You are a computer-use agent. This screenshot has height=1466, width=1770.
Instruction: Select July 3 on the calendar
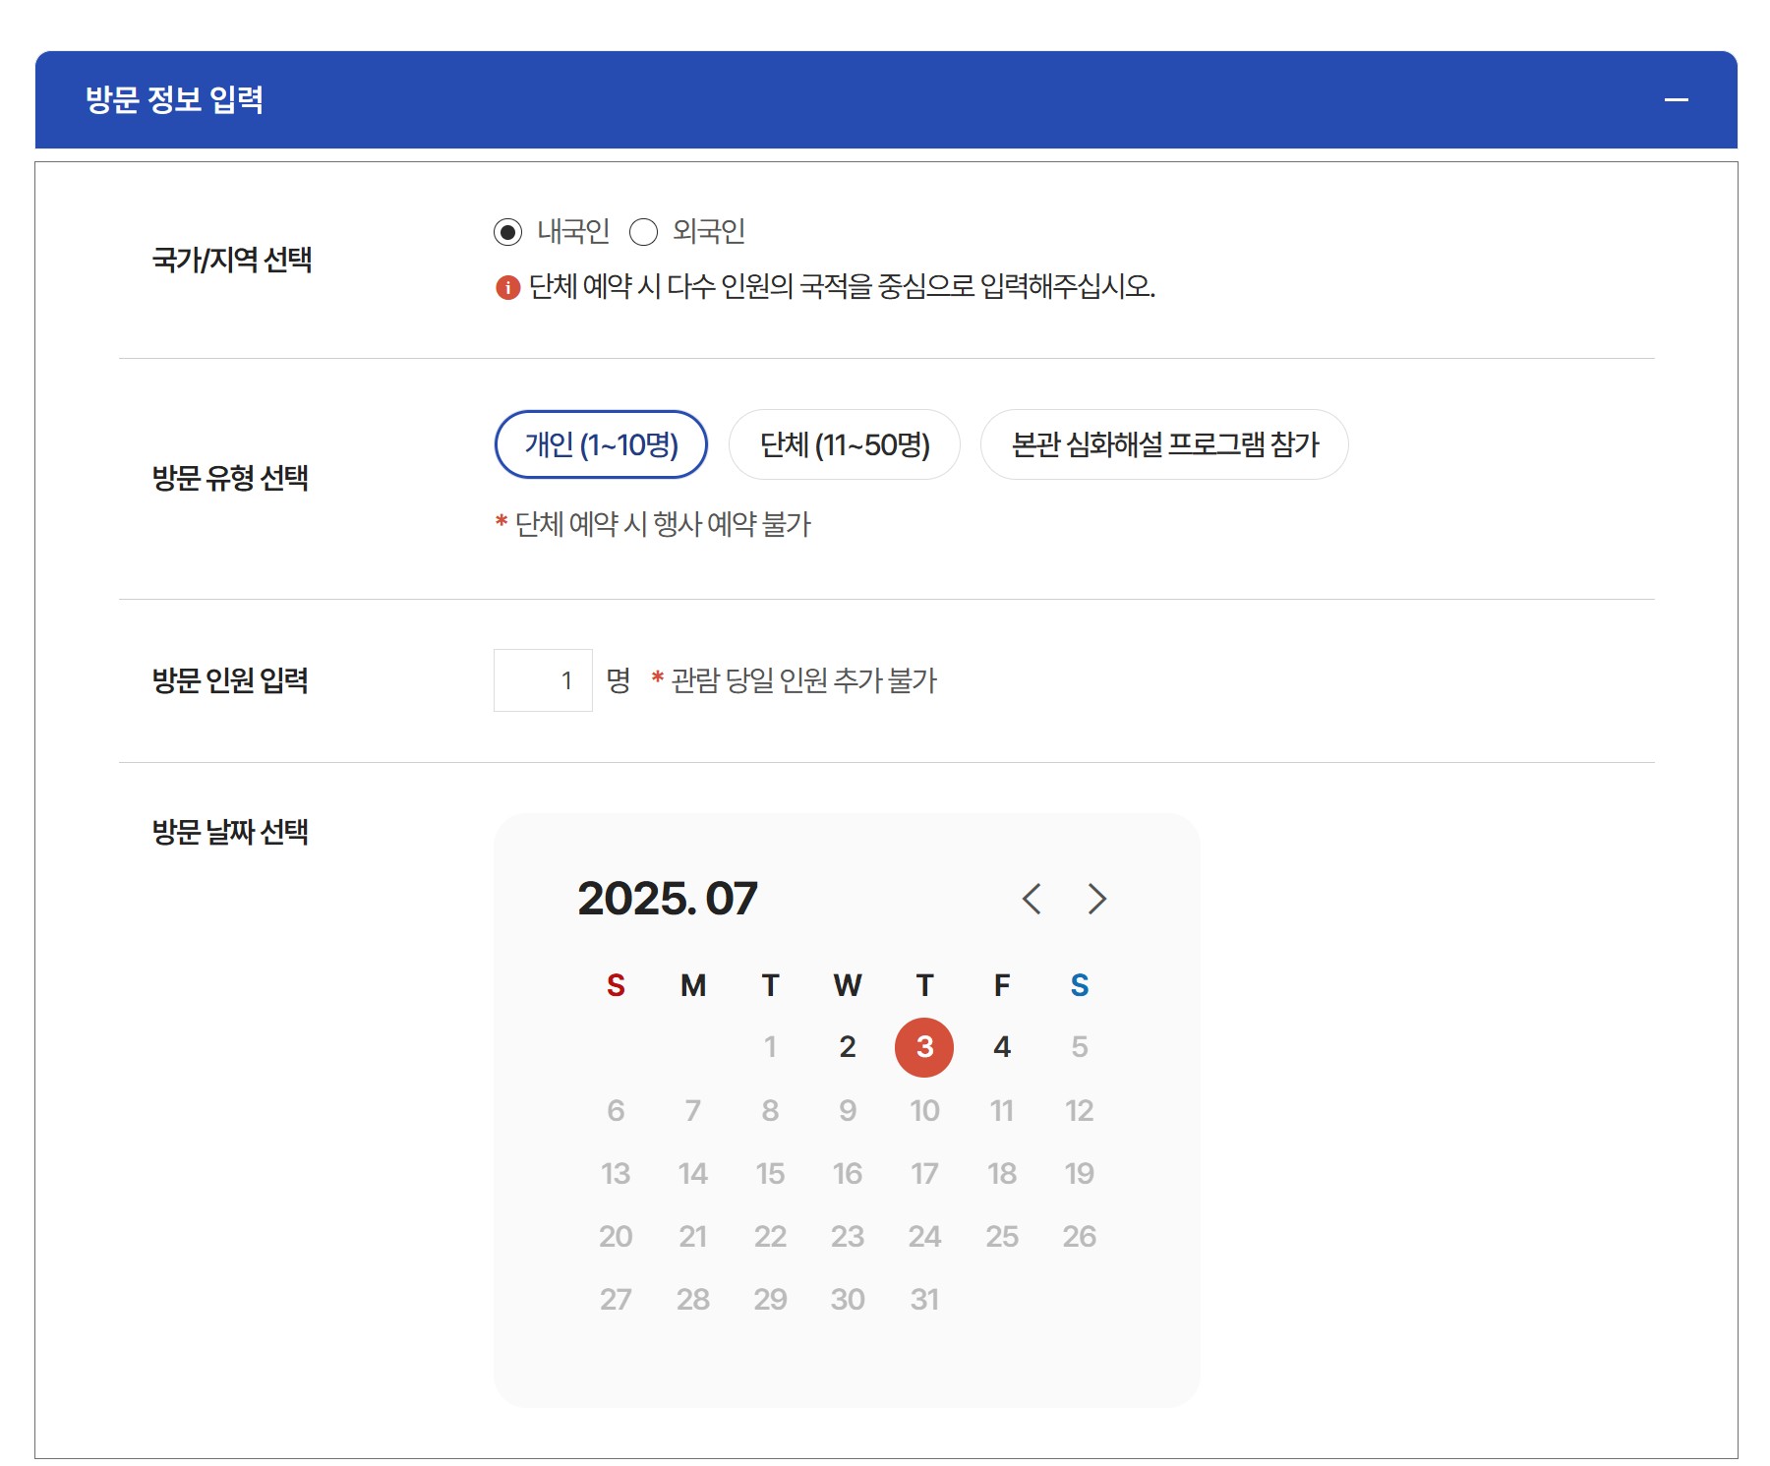(924, 1046)
